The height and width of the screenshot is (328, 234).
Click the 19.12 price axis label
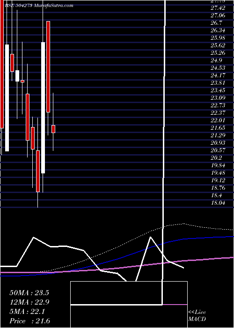(x=218, y=181)
